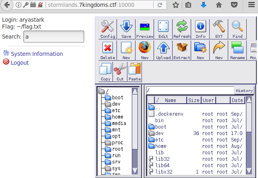Paste using the clipboard button
Screen dimensions: 258x178
[x=135, y=72]
